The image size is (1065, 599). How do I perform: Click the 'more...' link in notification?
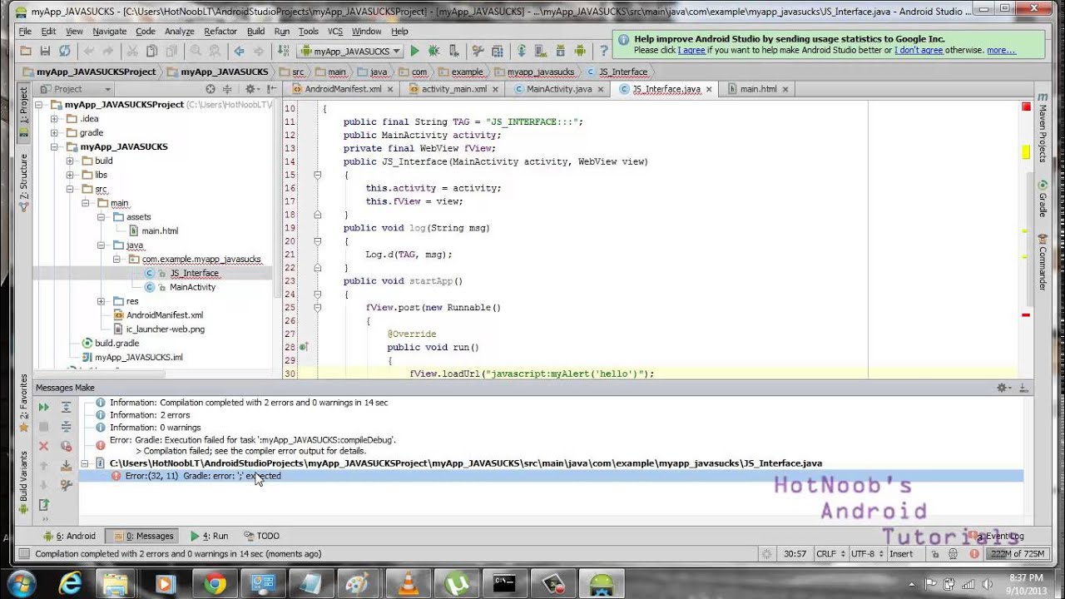pyautogui.click(x=1001, y=51)
